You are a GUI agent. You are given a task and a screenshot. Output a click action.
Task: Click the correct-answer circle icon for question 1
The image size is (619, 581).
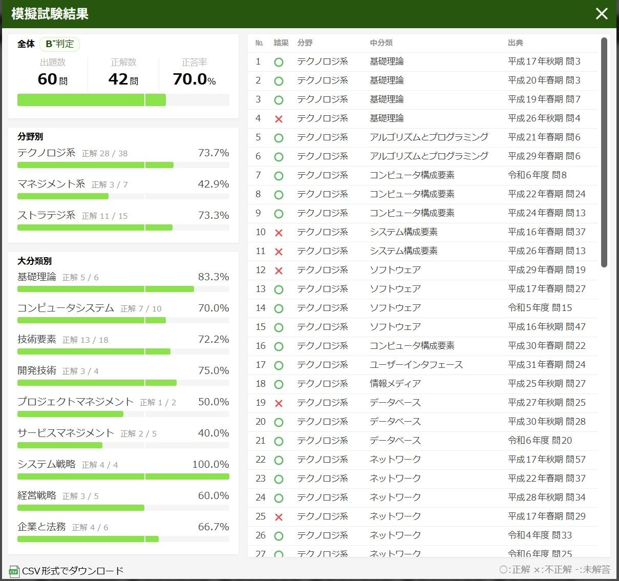pyautogui.click(x=279, y=62)
